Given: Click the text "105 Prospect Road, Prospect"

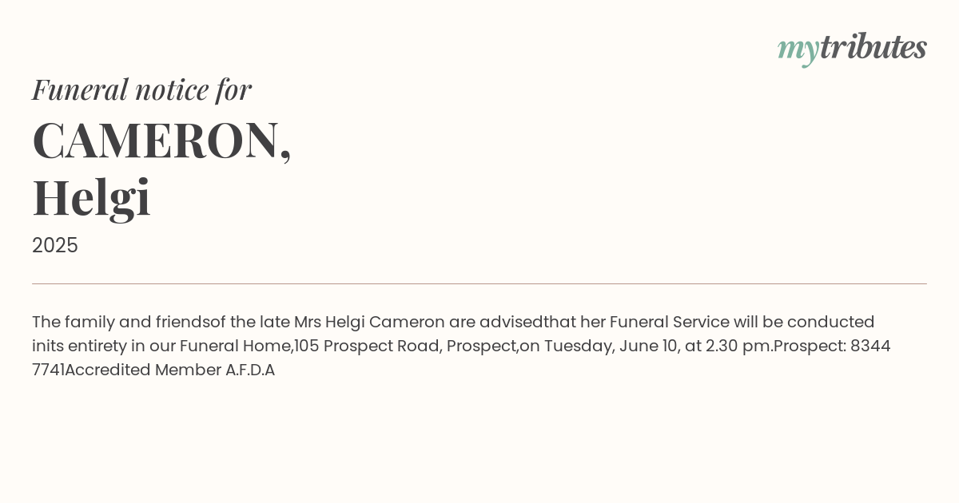Looking at the screenshot, I should click(x=406, y=346).
